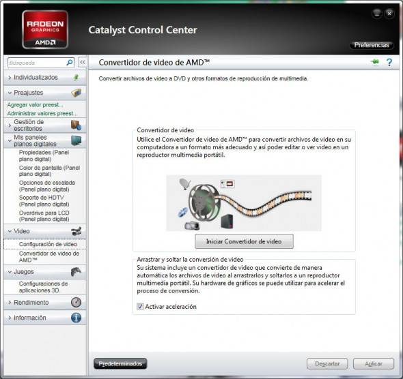The image size is (403, 379).
Task: Click Iniciar Convertidor de video button
Action: (244, 241)
